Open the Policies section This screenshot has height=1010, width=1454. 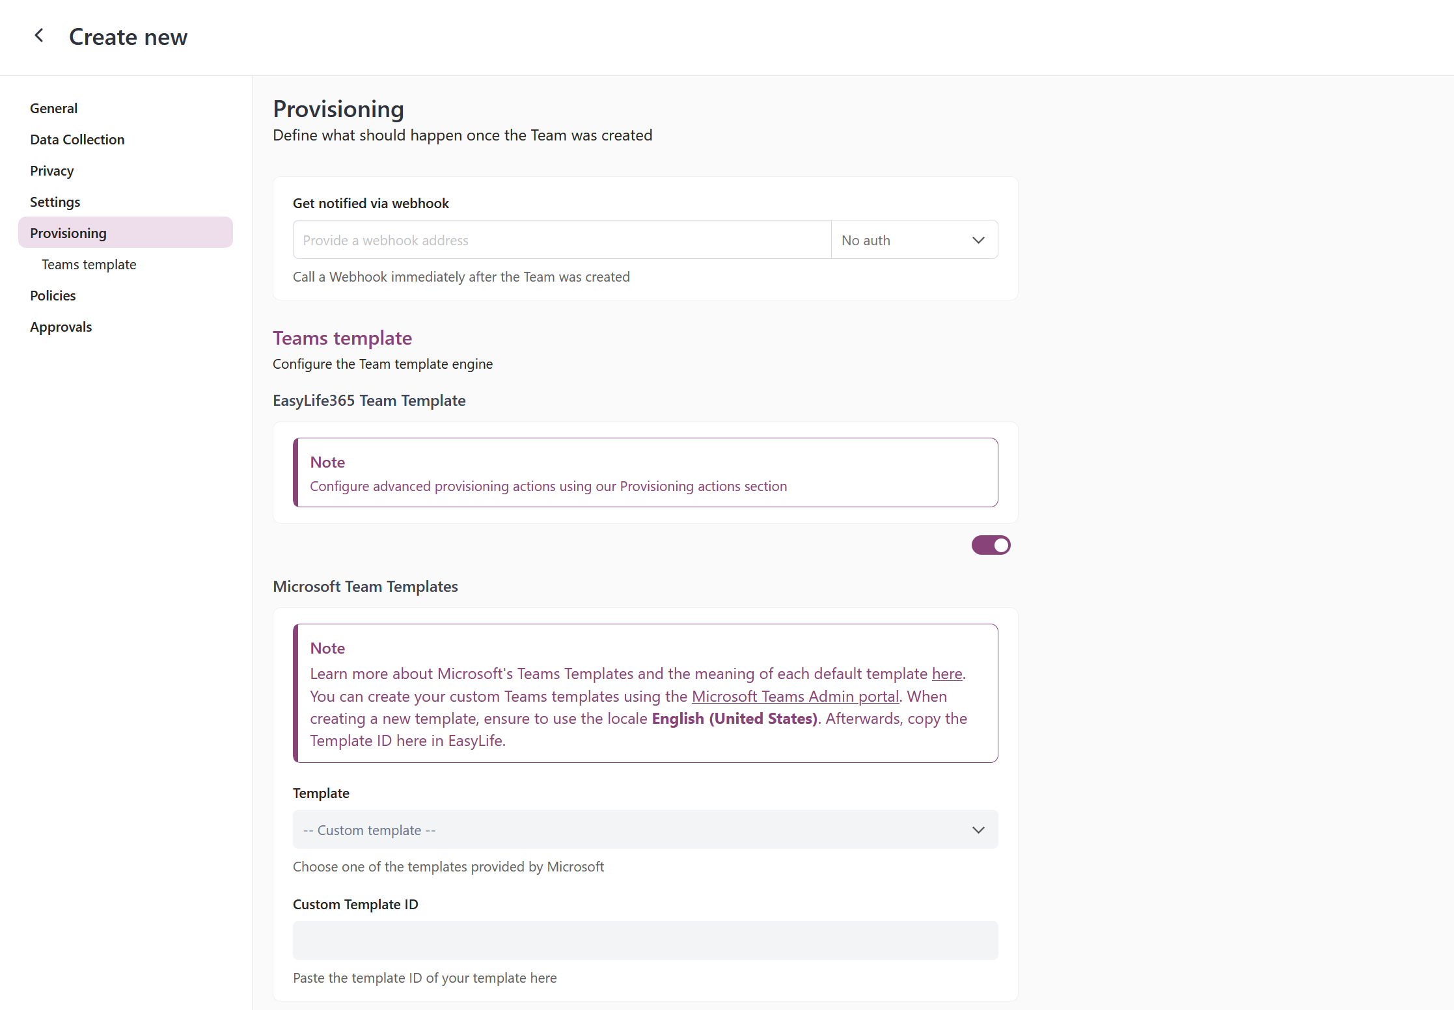pos(53,295)
